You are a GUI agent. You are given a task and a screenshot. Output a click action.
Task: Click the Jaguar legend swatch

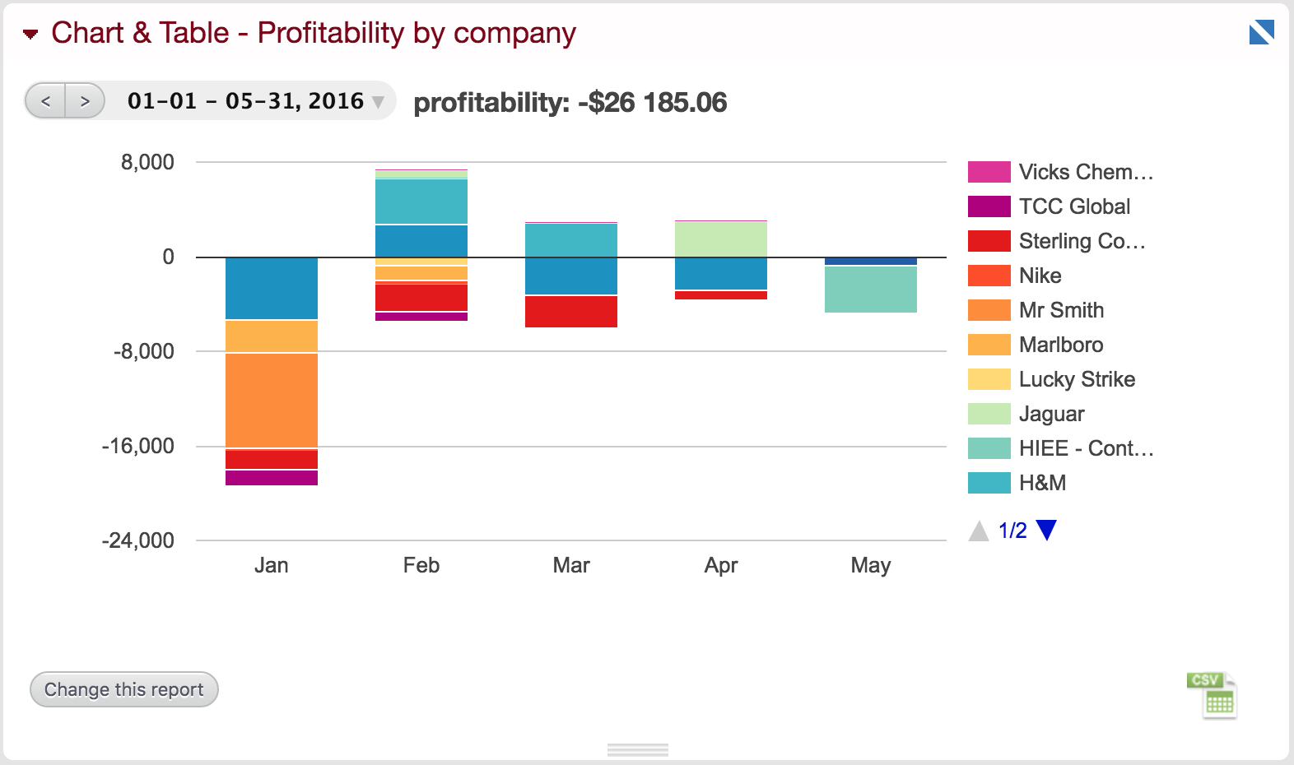pyautogui.click(x=989, y=414)
